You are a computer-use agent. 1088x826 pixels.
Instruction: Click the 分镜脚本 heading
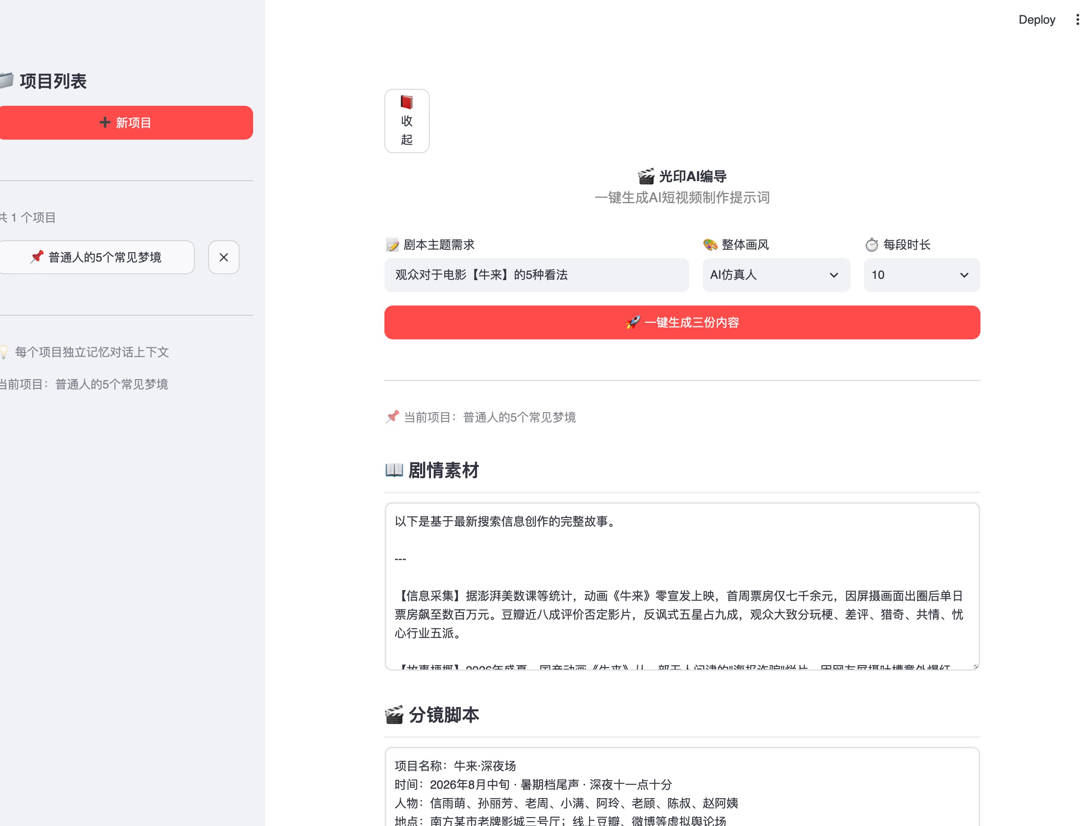point(444,715)
